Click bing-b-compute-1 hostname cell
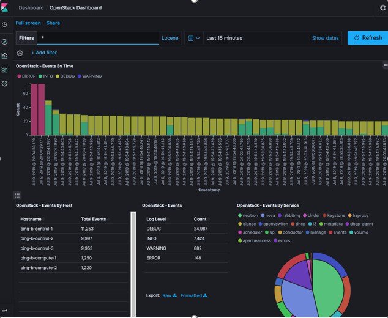The width and height of the screenshot is (388, 318). pos(39,258)
